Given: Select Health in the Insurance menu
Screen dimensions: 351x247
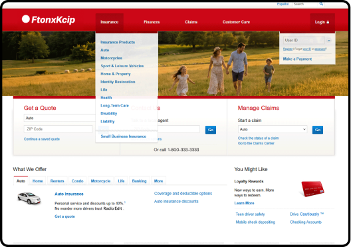Looking at the screenshot, I should (x=106, y=97).
